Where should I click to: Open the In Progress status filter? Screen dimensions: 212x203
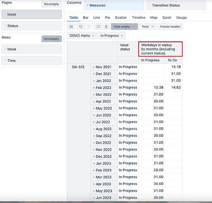click(112, 36)
